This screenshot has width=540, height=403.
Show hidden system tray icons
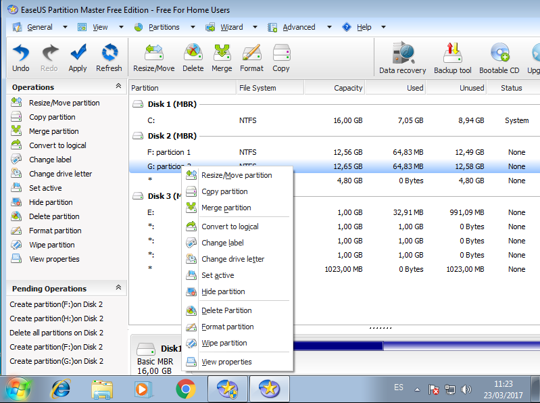tap(418, 390)
